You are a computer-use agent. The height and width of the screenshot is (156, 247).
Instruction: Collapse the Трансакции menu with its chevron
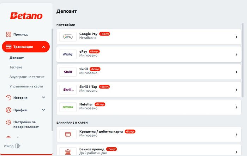coord(44,47)
